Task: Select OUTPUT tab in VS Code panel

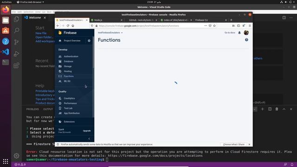Action: tap(48, 109)
